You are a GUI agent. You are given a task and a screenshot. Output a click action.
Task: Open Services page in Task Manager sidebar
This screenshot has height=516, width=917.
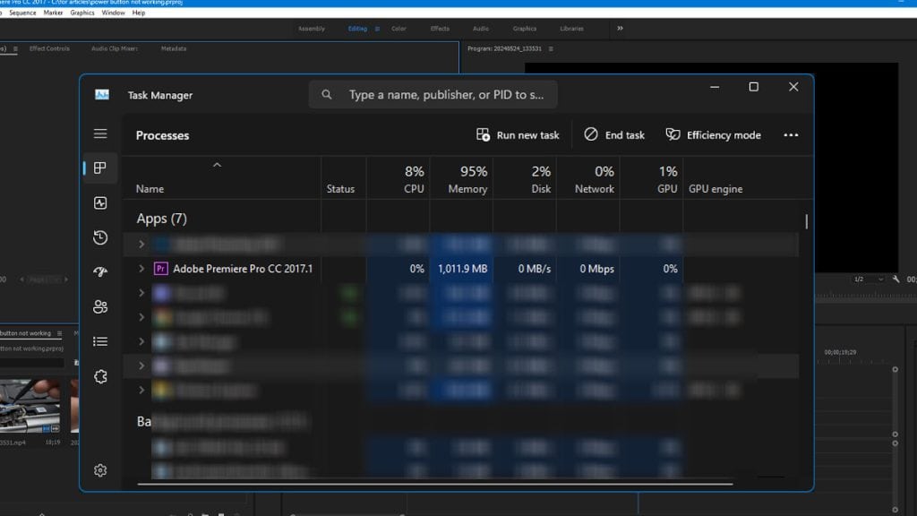pyautogui.click(x=100, y=377)
